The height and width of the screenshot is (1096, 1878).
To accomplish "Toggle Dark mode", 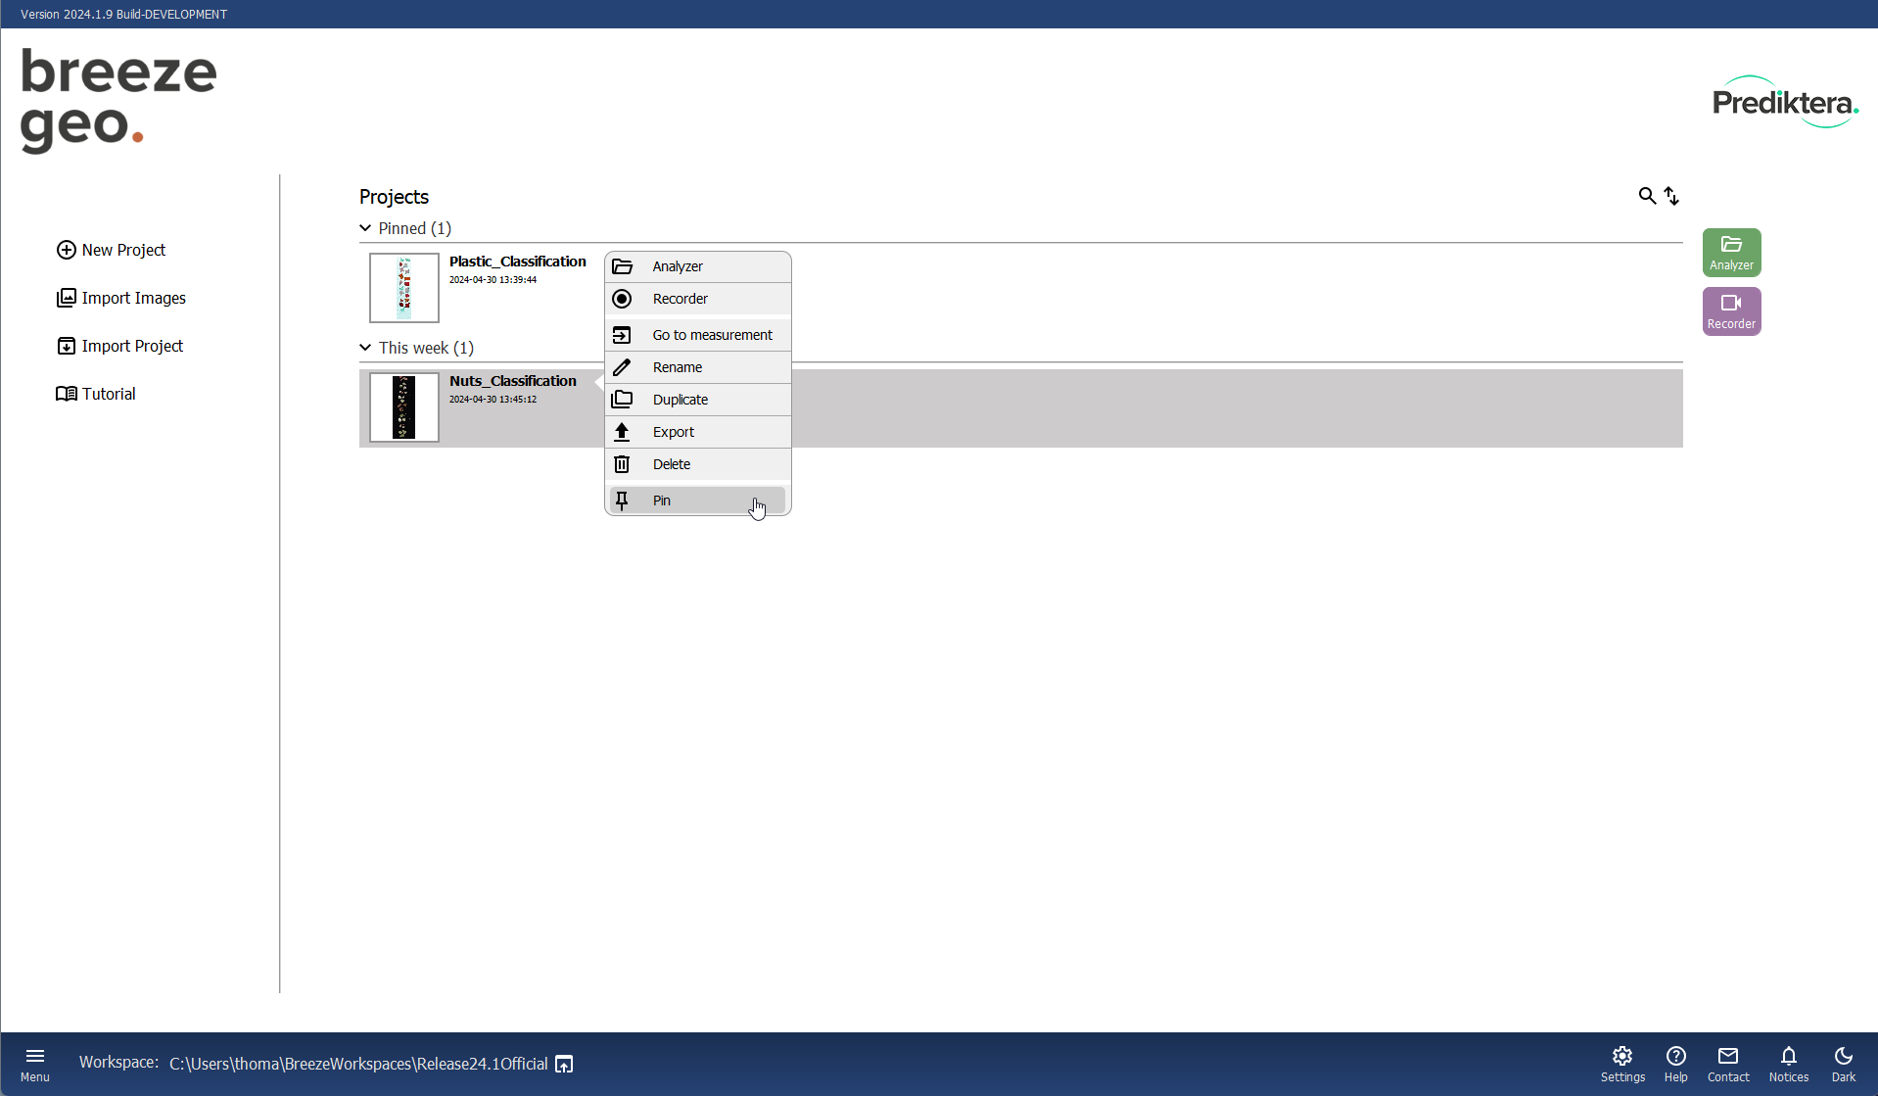I will tap(1843, 1063).
